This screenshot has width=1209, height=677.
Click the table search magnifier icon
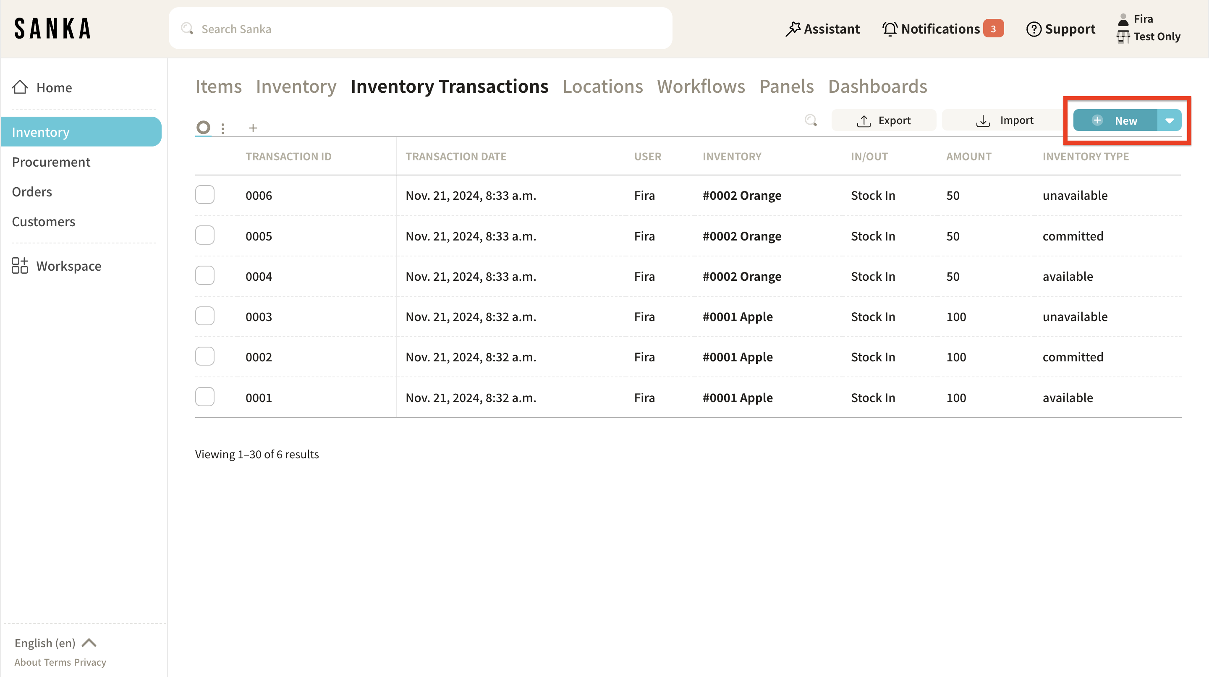811,120
